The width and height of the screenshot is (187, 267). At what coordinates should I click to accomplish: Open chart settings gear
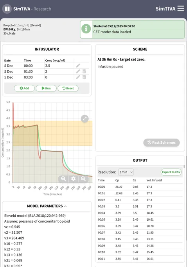[x=73, y=179]
